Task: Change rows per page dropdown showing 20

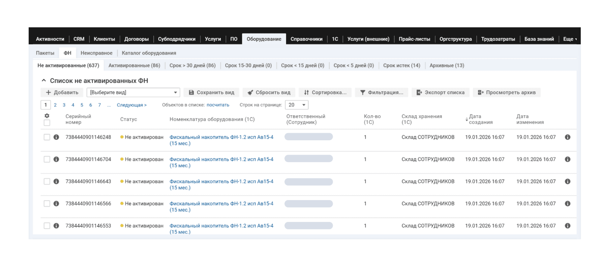Action: tap(297, 105)
